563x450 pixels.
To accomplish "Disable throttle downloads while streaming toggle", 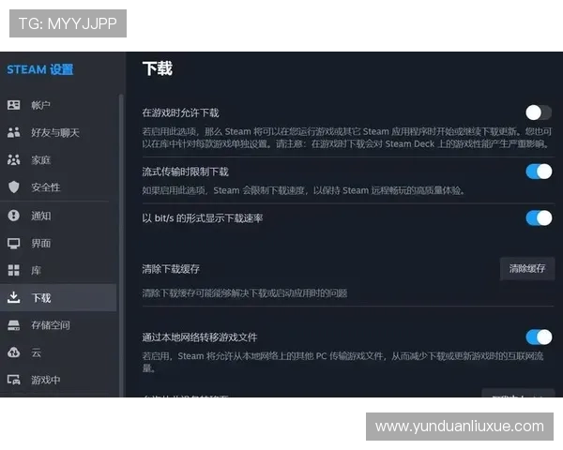I will (x=539, y=172).
